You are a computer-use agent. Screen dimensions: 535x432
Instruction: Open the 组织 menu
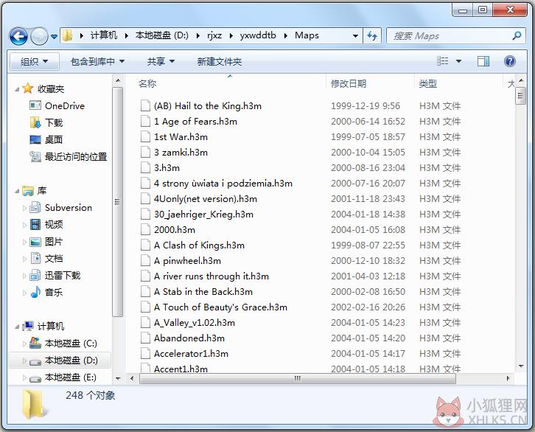point(34,61)
